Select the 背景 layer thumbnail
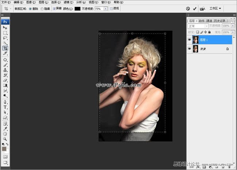The width and height of the screenshot is (237, 170). click(x=196, y=49)
